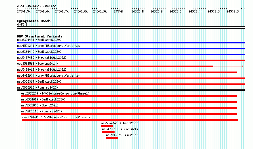The height and width of the screenshot is (149, 253).
Task: Click ruler position 24502.1k
Action: pos(138,11)
